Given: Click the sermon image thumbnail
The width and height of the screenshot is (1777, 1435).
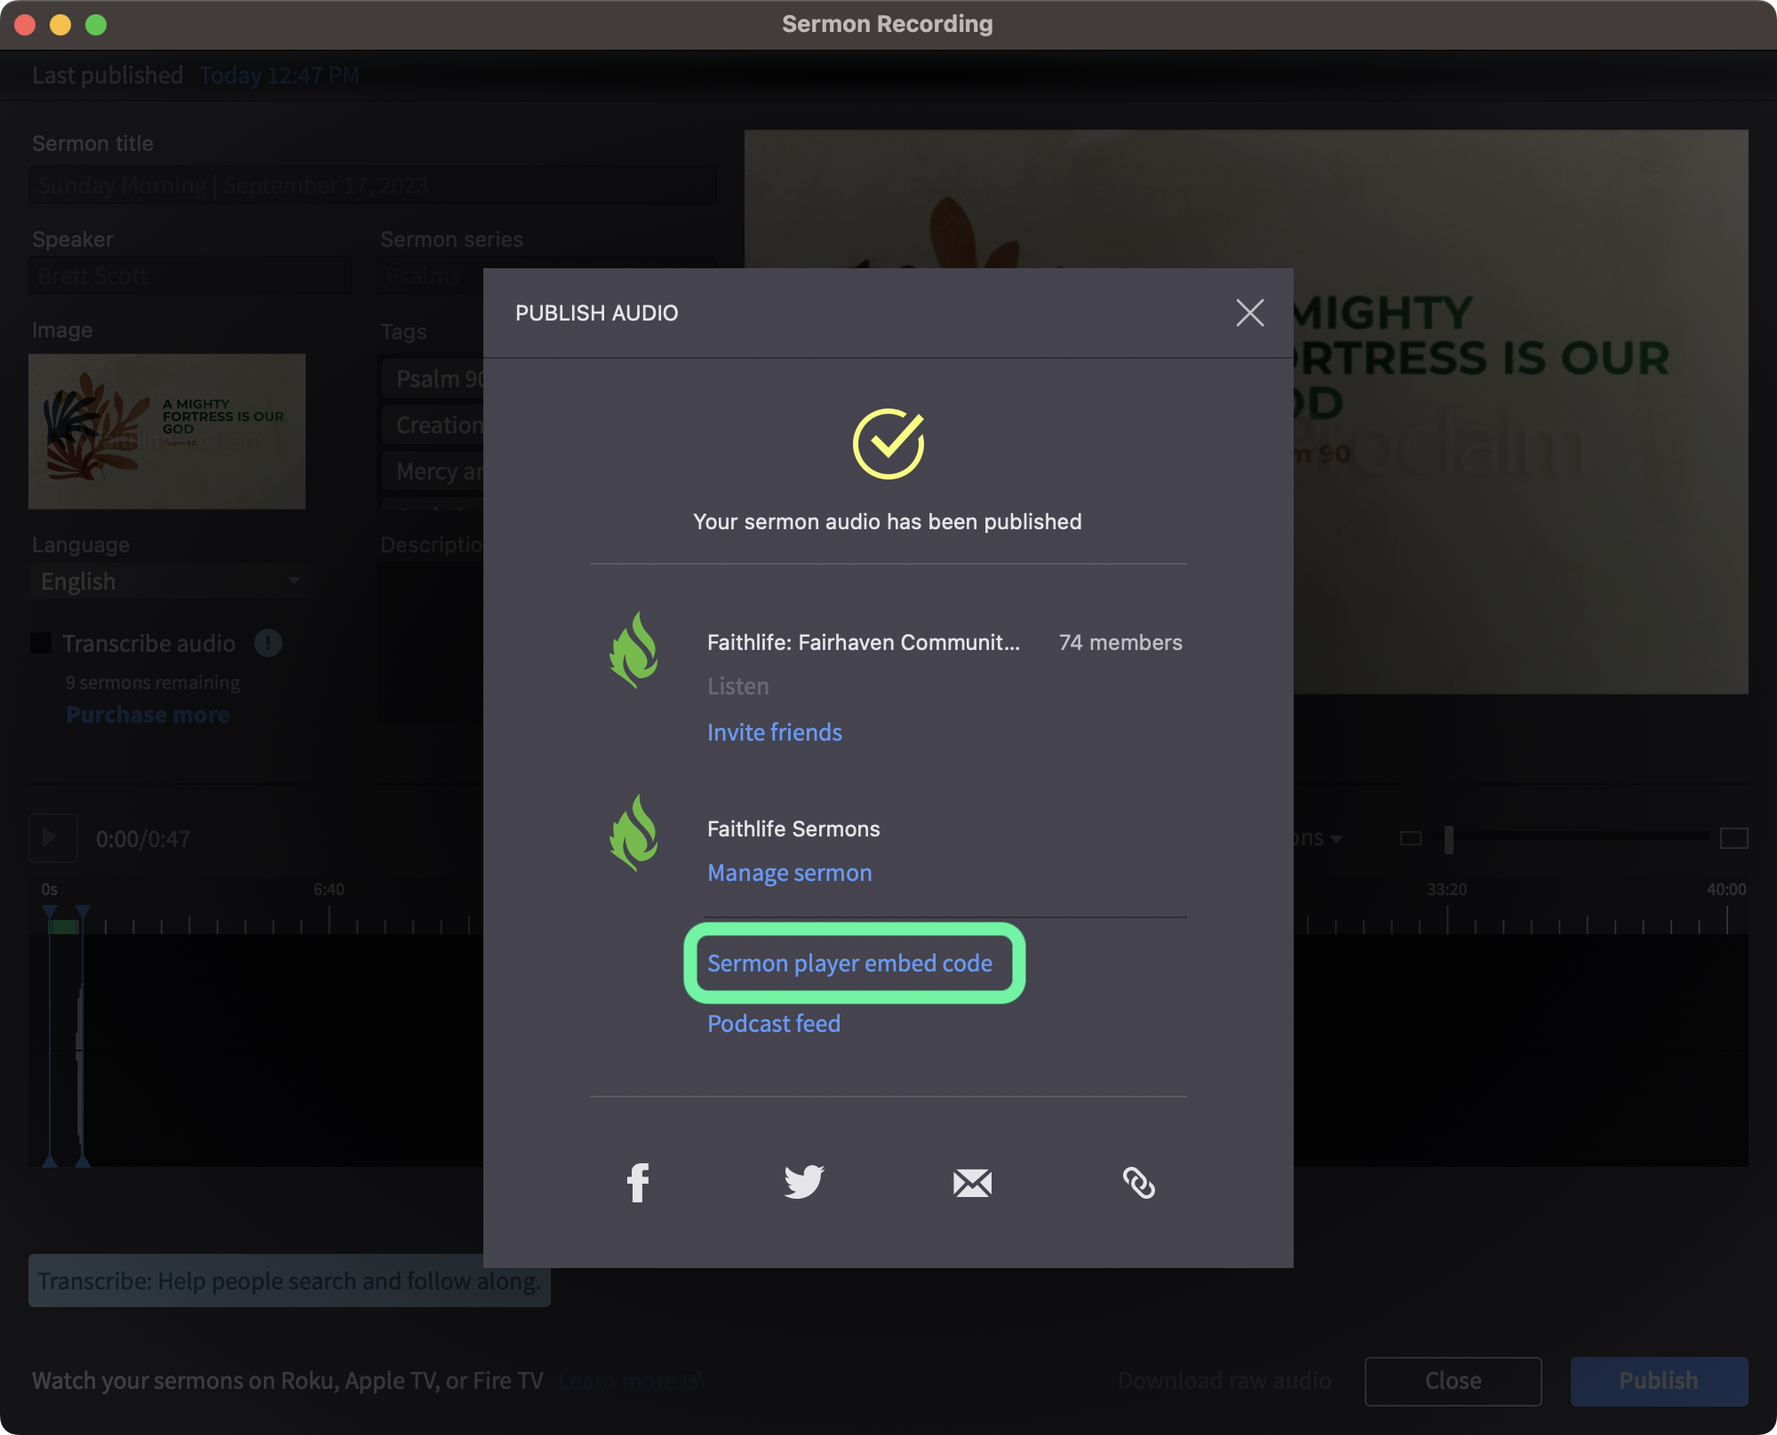Looking at the screenshot, I should tap(167, 432).
